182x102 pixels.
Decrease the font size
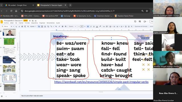[79, 26]
